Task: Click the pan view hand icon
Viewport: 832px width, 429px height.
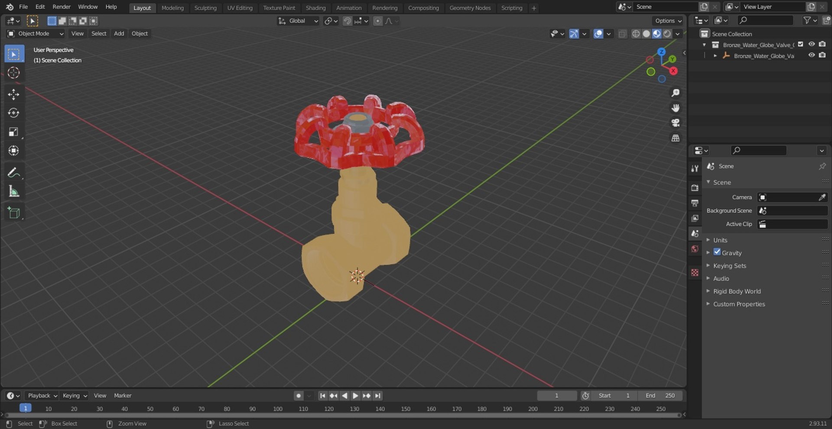Action: (x=675, y=108)
